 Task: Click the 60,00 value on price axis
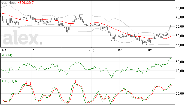(x=180, y=36)
